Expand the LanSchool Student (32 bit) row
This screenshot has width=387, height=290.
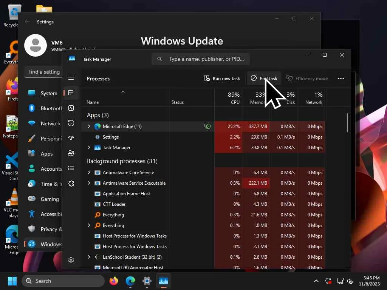pyautogui.click(x=89, y=257)
